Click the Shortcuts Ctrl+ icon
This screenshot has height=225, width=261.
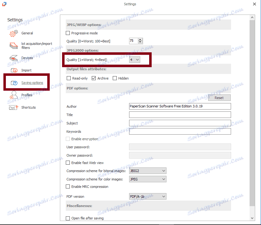pyautogui.click(x=14, y=107)
